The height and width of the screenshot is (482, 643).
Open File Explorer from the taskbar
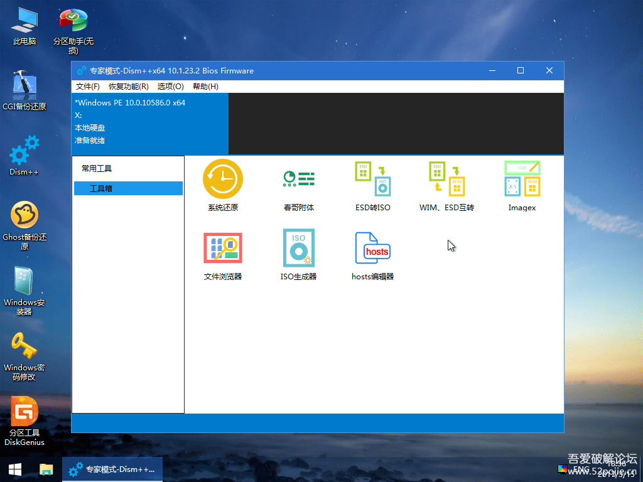(x=46, y=469)
